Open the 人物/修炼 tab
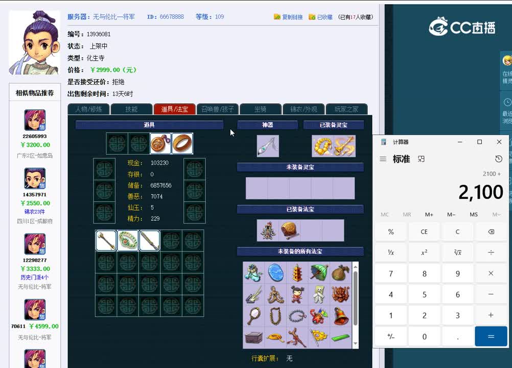Image resolution: width=512 pixels, height=368 pixels. pos(89,109)
